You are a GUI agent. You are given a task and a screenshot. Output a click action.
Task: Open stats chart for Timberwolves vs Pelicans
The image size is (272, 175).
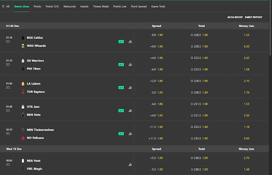point(130,134)
